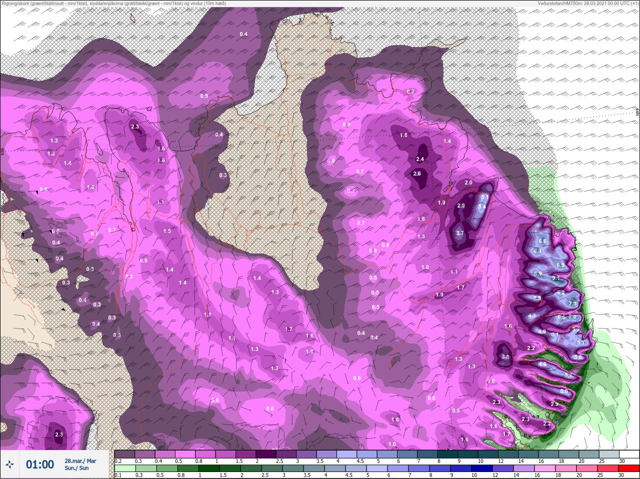Image resolution: width=640 pixels, height=479 pixels.
Task: Click the 01:00 forecast time display
Action: (40, 464)
